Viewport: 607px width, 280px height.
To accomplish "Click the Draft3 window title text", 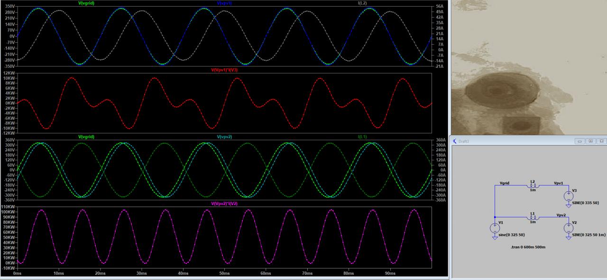I will [x=463, y=141].
